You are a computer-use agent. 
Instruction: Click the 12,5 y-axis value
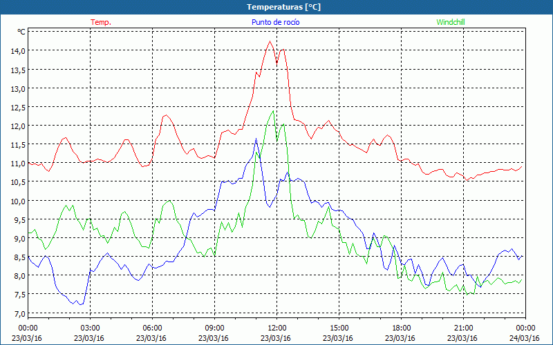(18, 108)
